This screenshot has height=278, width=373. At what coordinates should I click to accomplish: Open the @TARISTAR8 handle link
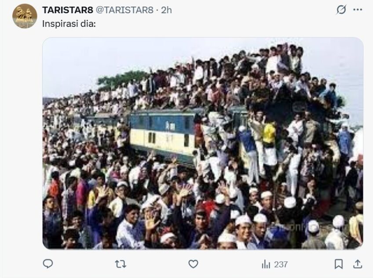(x=124, y=10)
